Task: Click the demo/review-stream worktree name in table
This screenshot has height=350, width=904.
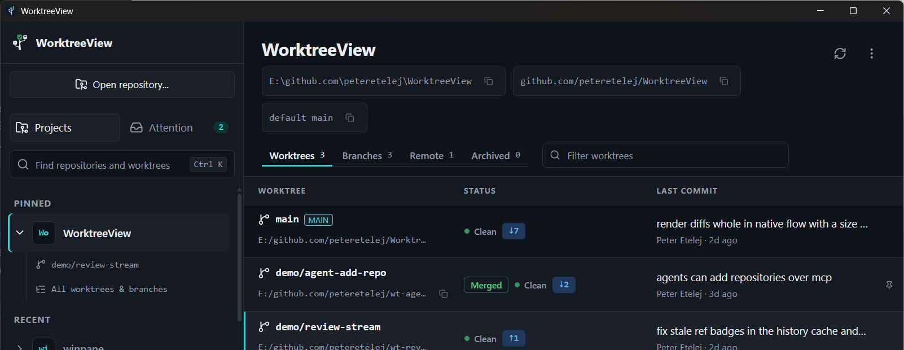Action: [x=328, y=327]
